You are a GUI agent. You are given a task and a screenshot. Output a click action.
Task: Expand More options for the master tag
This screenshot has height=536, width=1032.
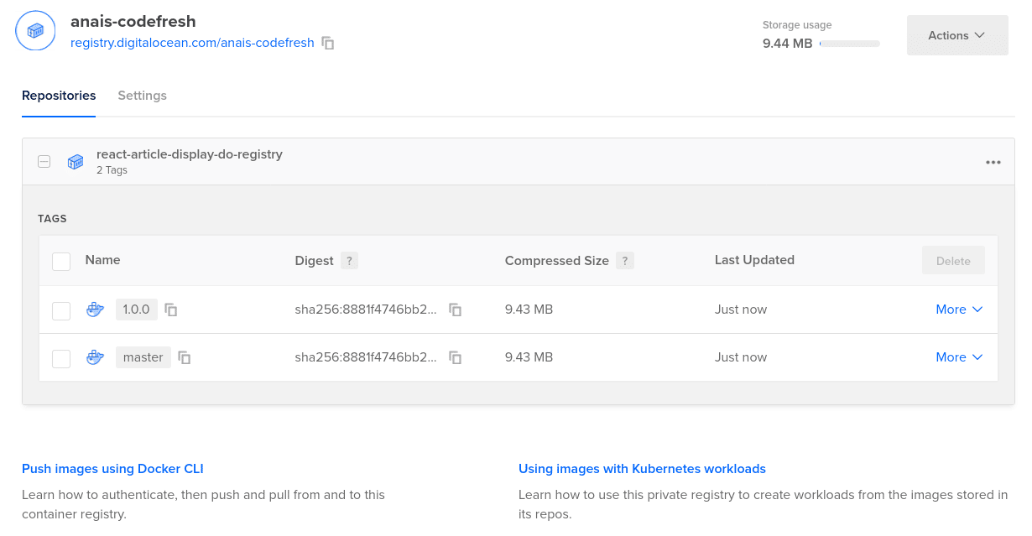(959, 357)
